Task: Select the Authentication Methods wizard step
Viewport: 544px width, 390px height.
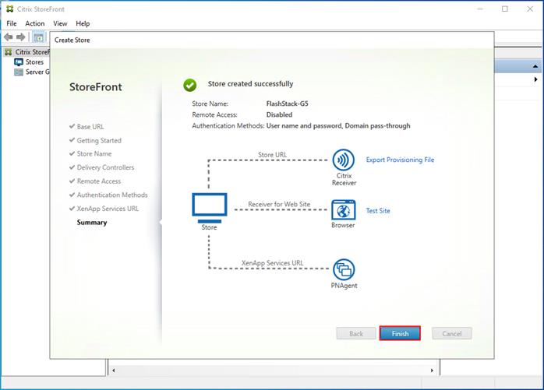Action: tap(112, 195)
